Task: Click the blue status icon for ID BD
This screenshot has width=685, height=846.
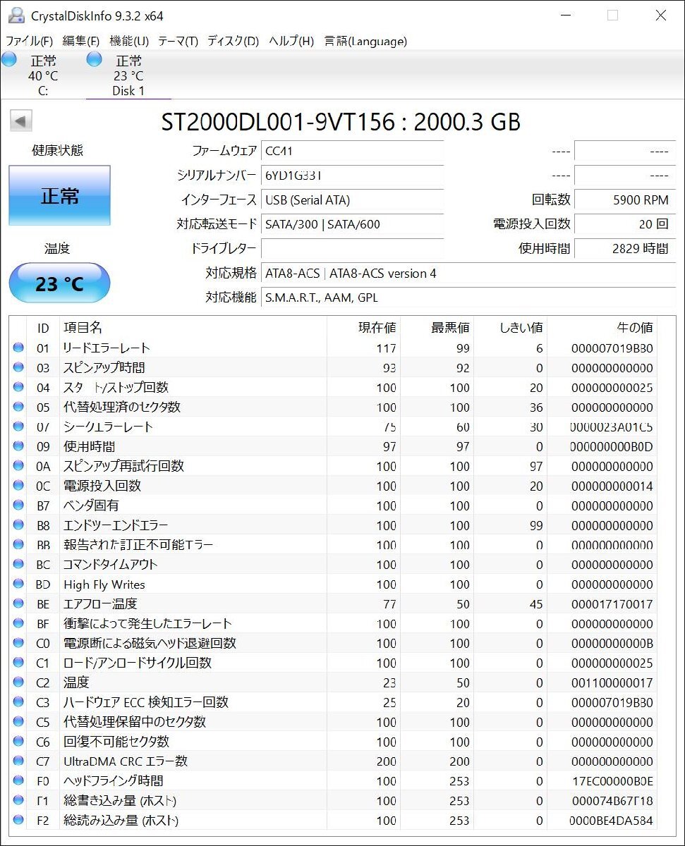Action: pos(19,584)
